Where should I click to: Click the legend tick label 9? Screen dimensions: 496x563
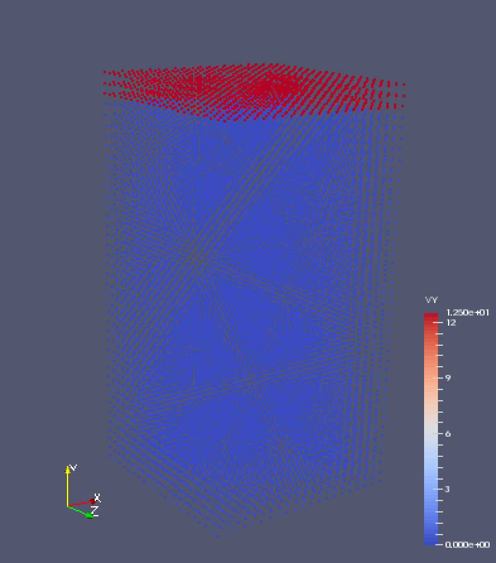coord(447,377)
